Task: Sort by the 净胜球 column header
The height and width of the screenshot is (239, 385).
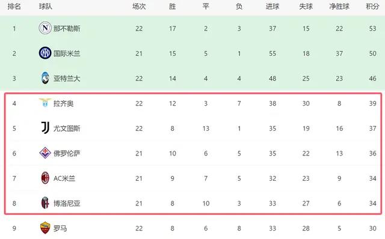Action: (339, 7)
